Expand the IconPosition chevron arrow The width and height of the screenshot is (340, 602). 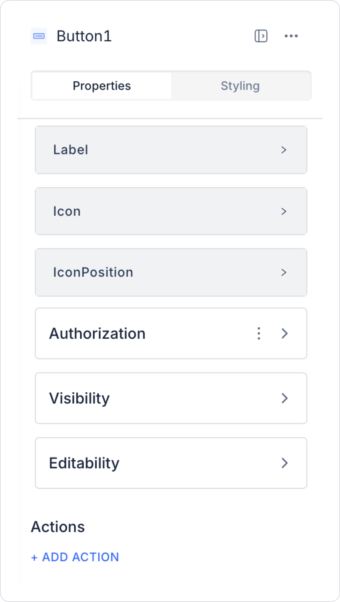[x=284, y=272]
